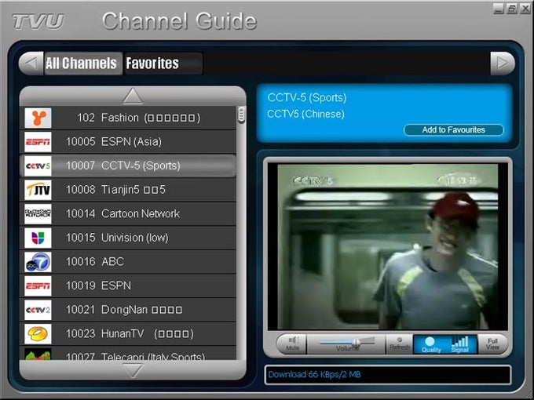Click the TJTV Tianjin logo icon
The width and height of the screenshot is (534, 400).
[x=38, y=190]
